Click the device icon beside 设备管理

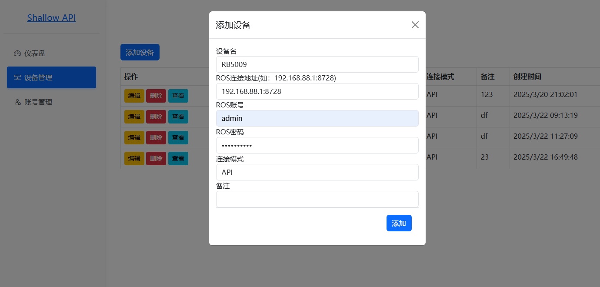pyautogui.click(x=17, y=77)
